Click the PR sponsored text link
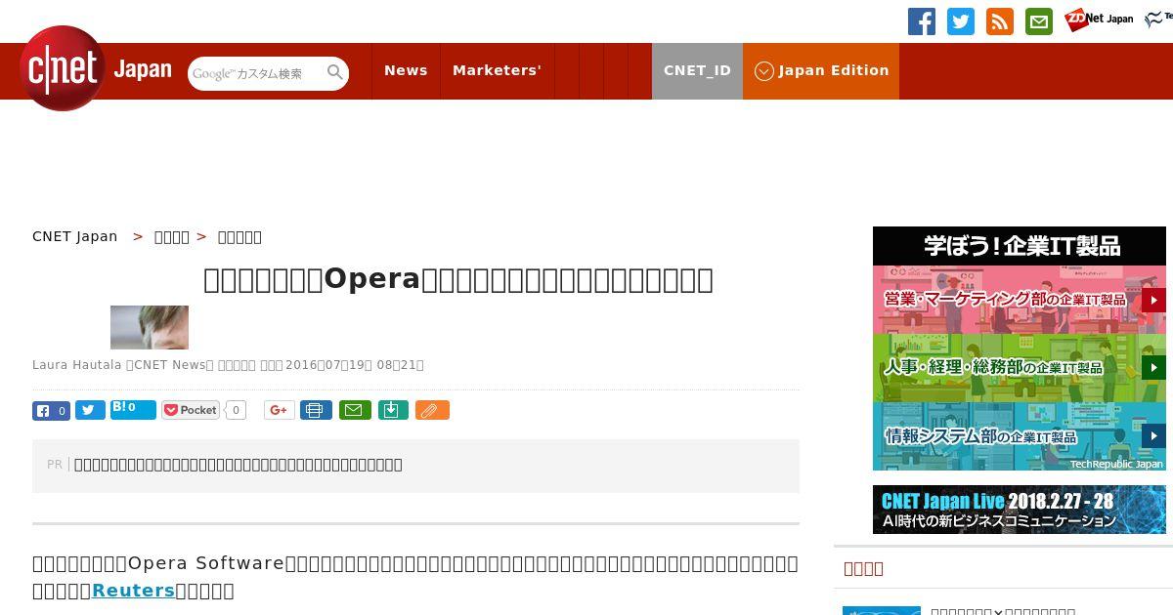 coord(239,465)
